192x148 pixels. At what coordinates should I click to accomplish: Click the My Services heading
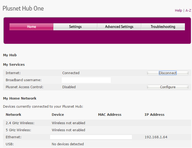click(x=14, y=65)
